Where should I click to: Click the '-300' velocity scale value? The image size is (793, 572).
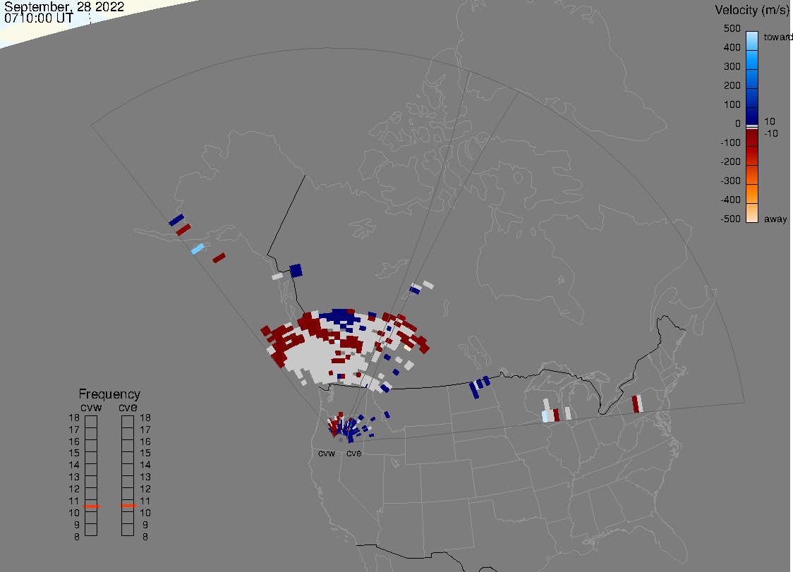click(730, 181)
